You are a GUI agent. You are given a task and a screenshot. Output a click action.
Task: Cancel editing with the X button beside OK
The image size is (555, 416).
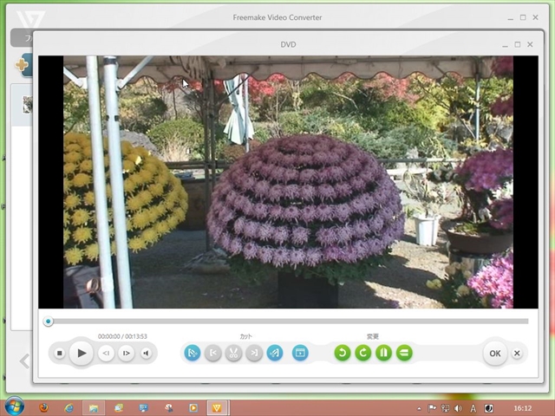(x=517, y=353)
